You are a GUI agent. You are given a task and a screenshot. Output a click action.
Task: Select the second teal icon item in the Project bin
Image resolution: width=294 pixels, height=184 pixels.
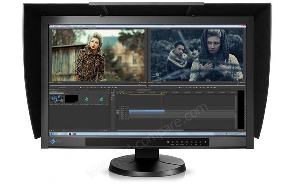pyautogui.click(x=101, y=99)
